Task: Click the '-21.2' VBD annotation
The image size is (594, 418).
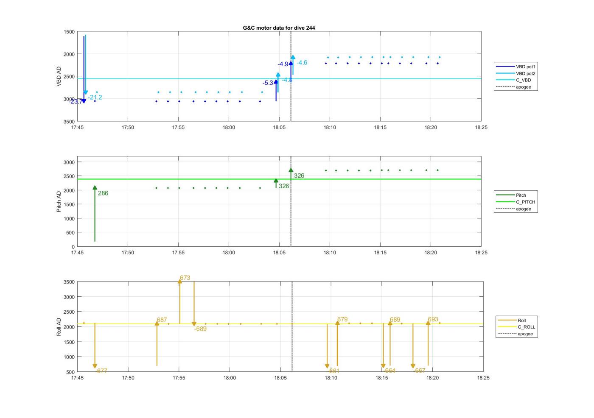Action: click(95, 98)
